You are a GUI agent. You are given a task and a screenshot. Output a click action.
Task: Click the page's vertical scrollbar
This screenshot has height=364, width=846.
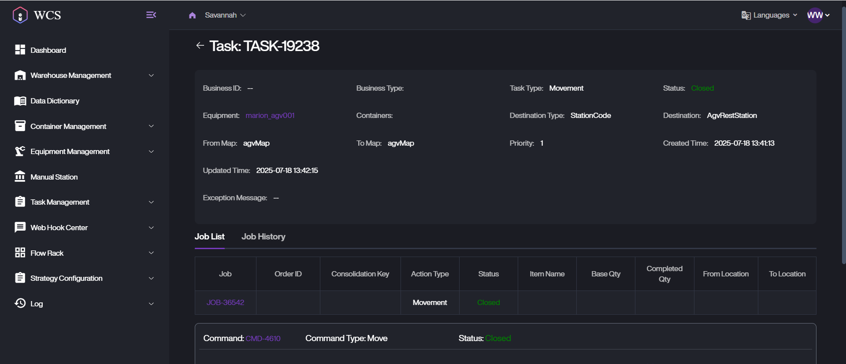click(843, 132)
